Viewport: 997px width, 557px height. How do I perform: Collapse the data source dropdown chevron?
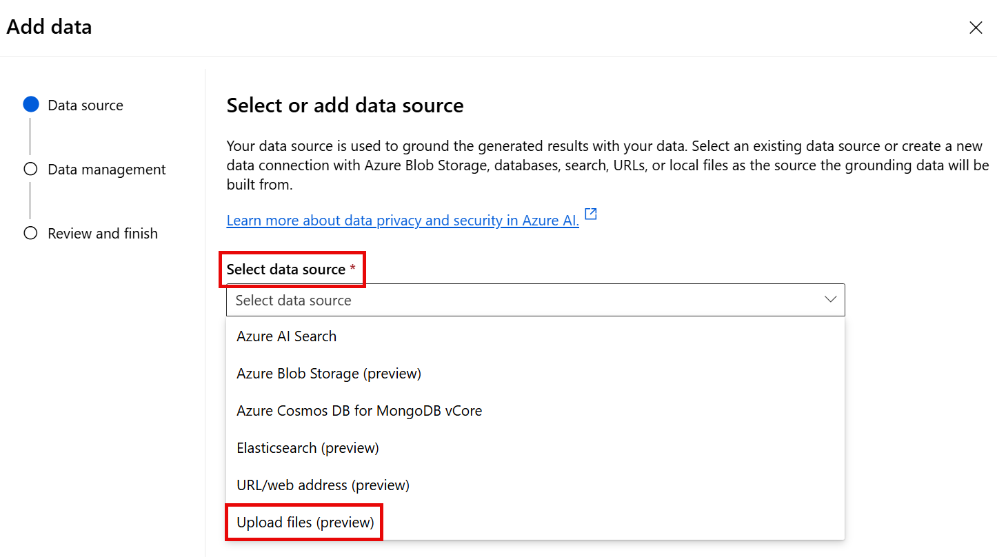coord(830,300)
